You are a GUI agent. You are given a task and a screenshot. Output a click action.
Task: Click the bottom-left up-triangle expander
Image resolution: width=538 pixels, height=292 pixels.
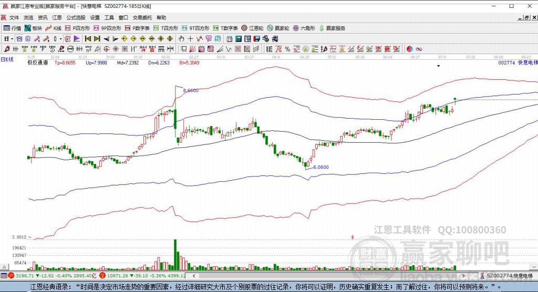(x=4, y=267)
